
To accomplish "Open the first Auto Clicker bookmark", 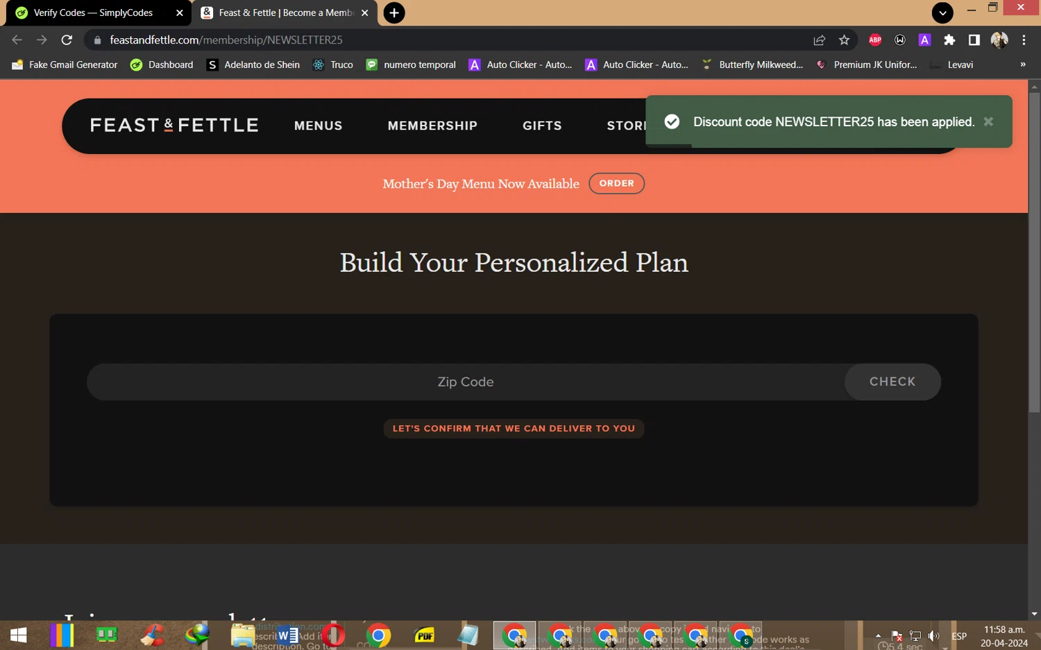I will pos(520,65).
